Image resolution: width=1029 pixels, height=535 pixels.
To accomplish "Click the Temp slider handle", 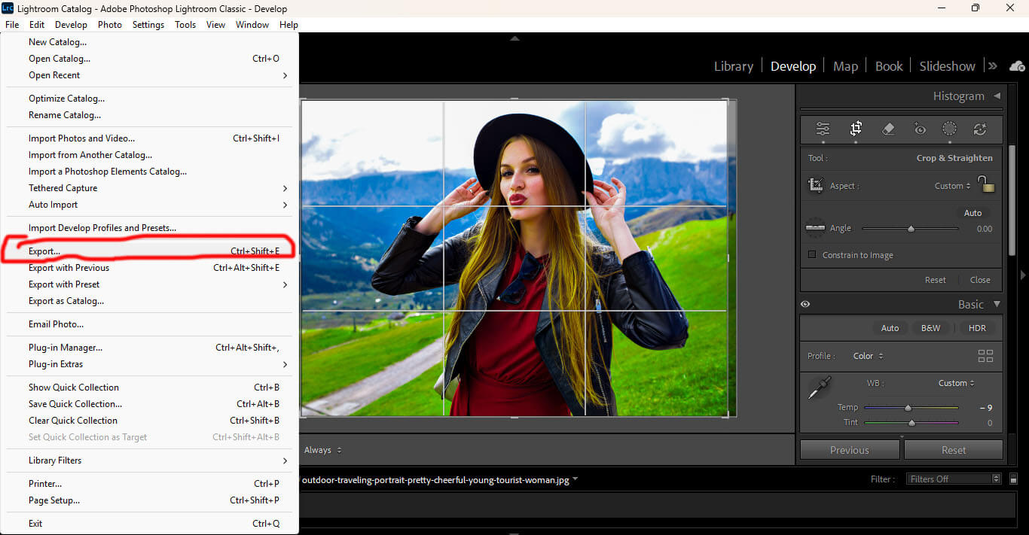I will click(908, 408).
